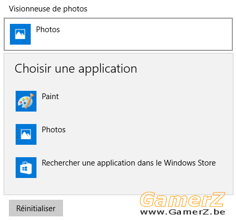Click blank space right of Paint label
The height and width of the screenshot is (220, 236).
(x=139, y=101)
